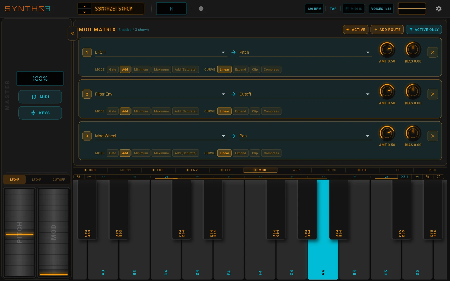Click keyboard zoom-out magnifier icon

[79, 177]
